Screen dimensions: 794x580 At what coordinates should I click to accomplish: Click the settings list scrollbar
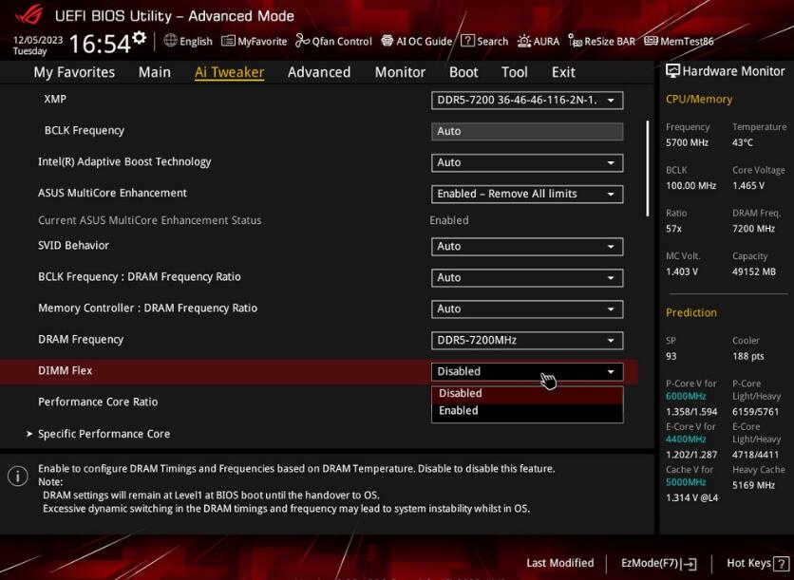coord(647,169)
